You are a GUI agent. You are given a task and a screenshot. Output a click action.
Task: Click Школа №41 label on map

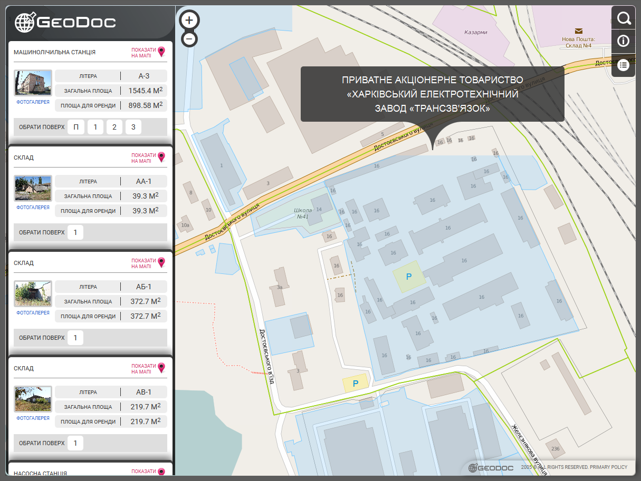coord(302,213)
